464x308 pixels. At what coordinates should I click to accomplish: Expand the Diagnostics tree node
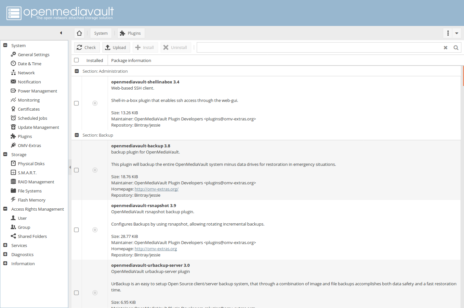[5, 254]
